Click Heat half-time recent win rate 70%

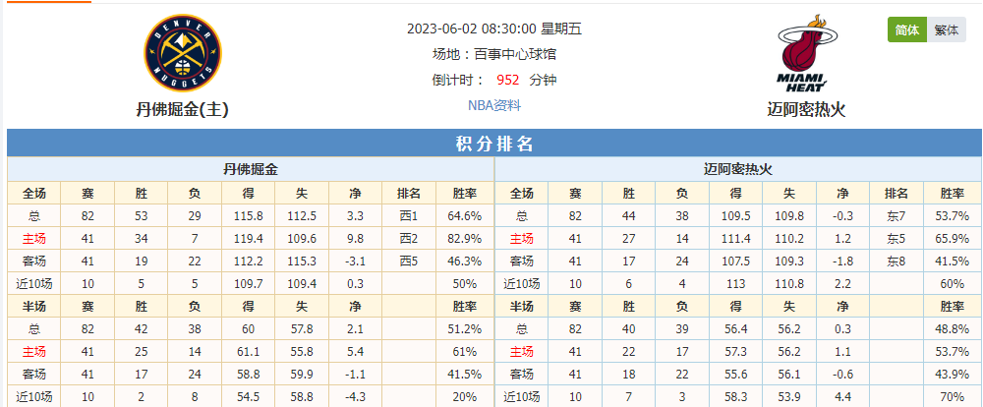953,397
